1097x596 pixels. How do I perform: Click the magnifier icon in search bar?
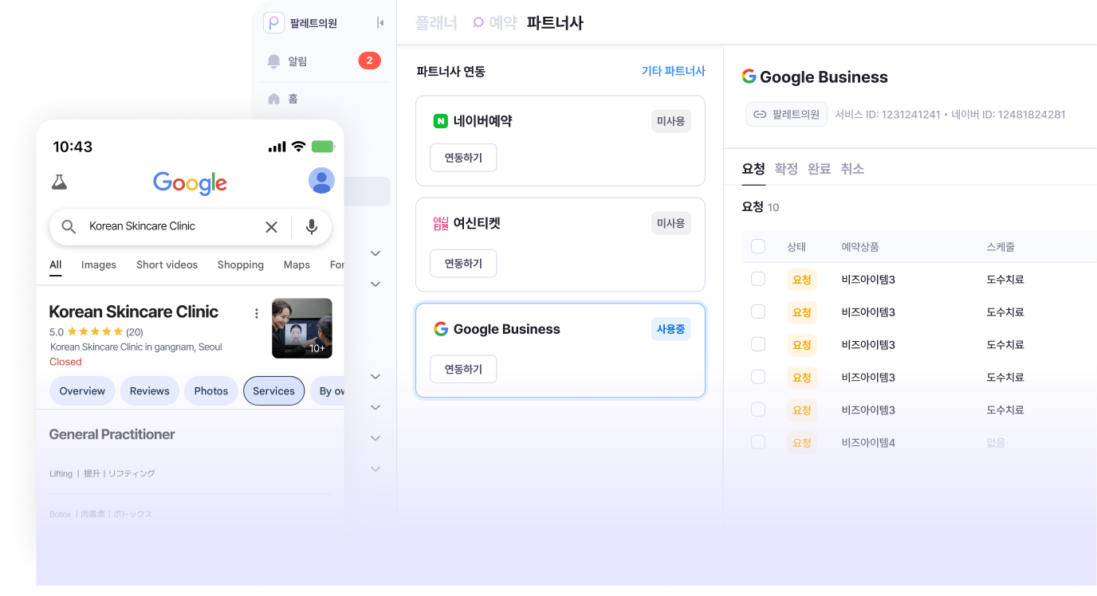click(69, 226)
